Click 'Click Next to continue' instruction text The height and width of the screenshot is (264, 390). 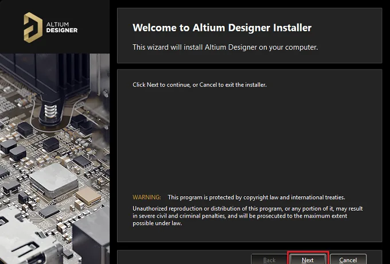[200, 84]
